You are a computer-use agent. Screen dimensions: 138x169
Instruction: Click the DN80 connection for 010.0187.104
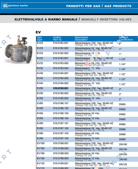pos(122,139)
